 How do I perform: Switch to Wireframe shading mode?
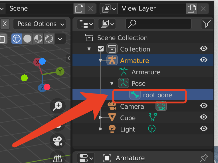coord(17,38)
